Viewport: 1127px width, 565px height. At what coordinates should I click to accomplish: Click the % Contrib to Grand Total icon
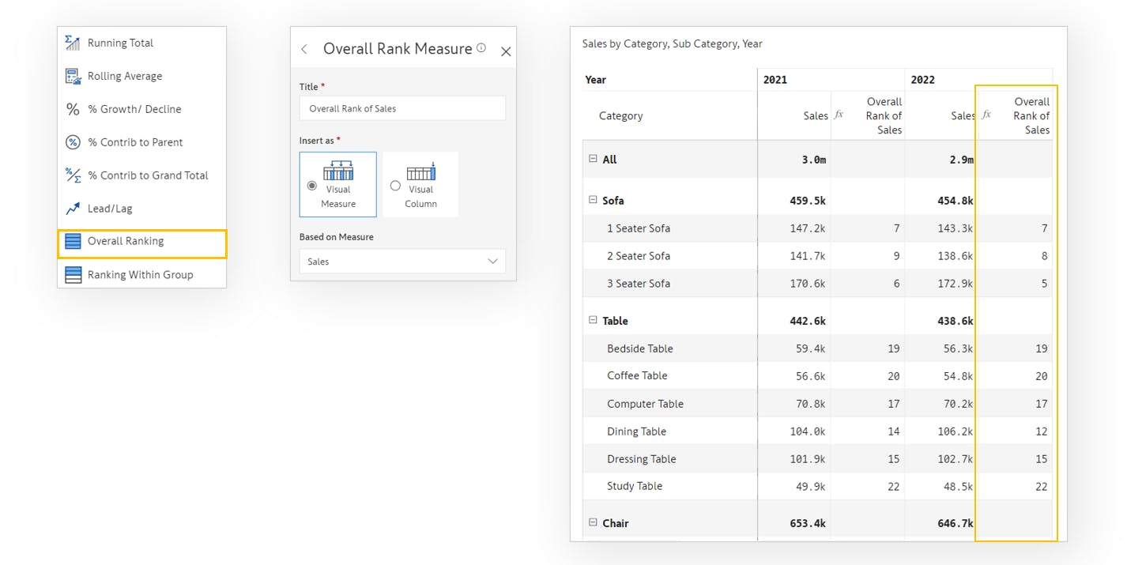pos(73,175)
